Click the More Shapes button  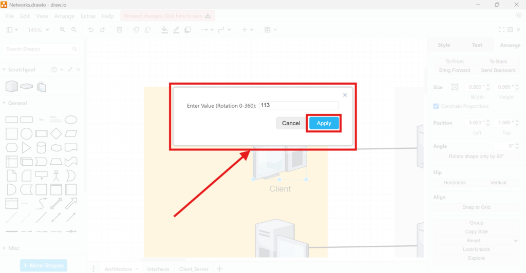(x=44, y=266)
